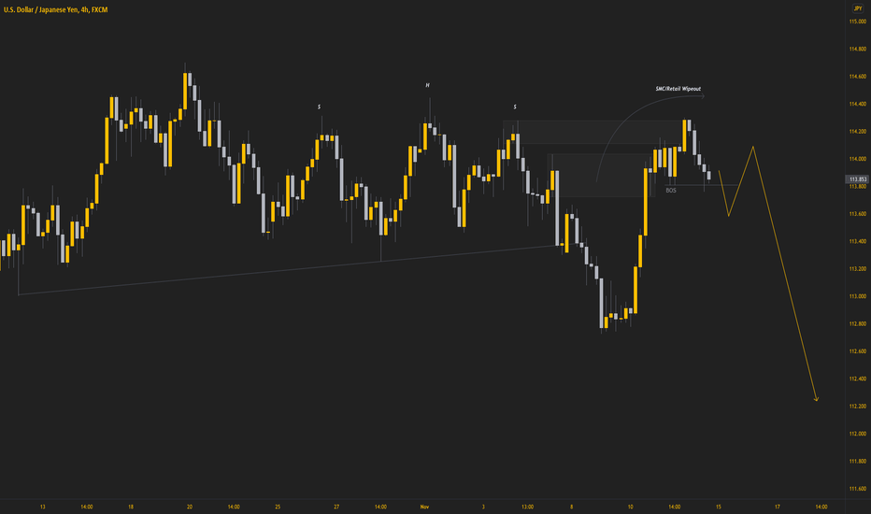Viewport: 871px width, 514px height.
Task: Click the 20 date marker on the time axis
Action: tap(190, 507)
